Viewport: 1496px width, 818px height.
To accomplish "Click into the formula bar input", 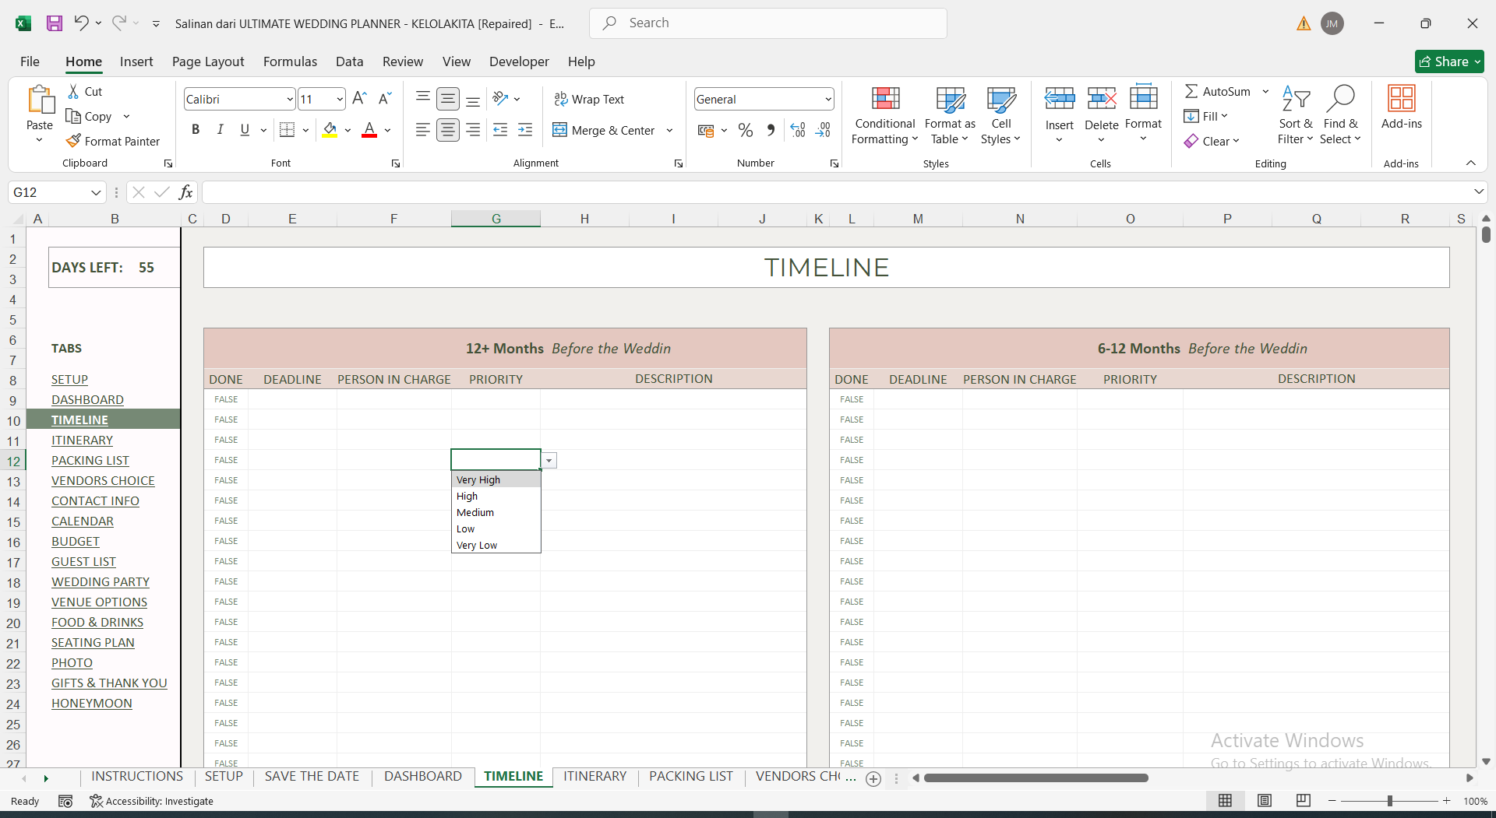I will 835,192.
